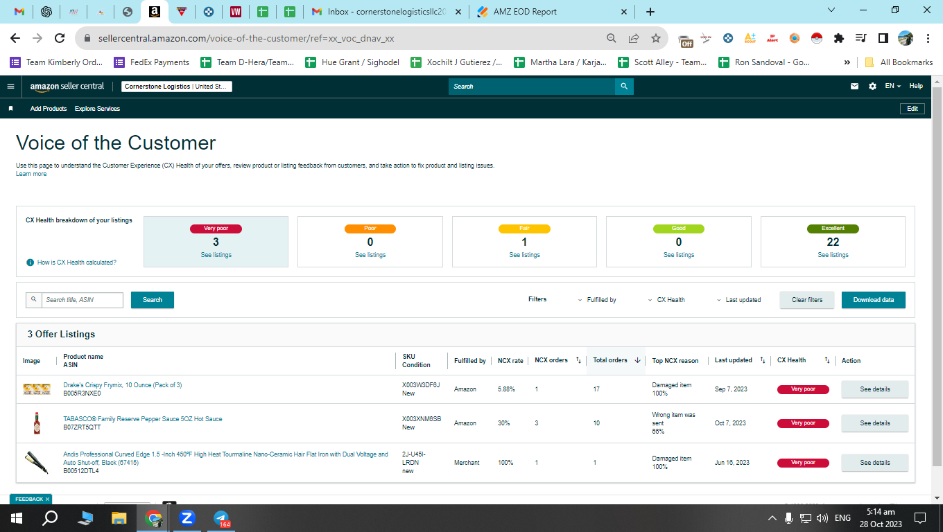Sort the NCX orders column

pos(578,360)
